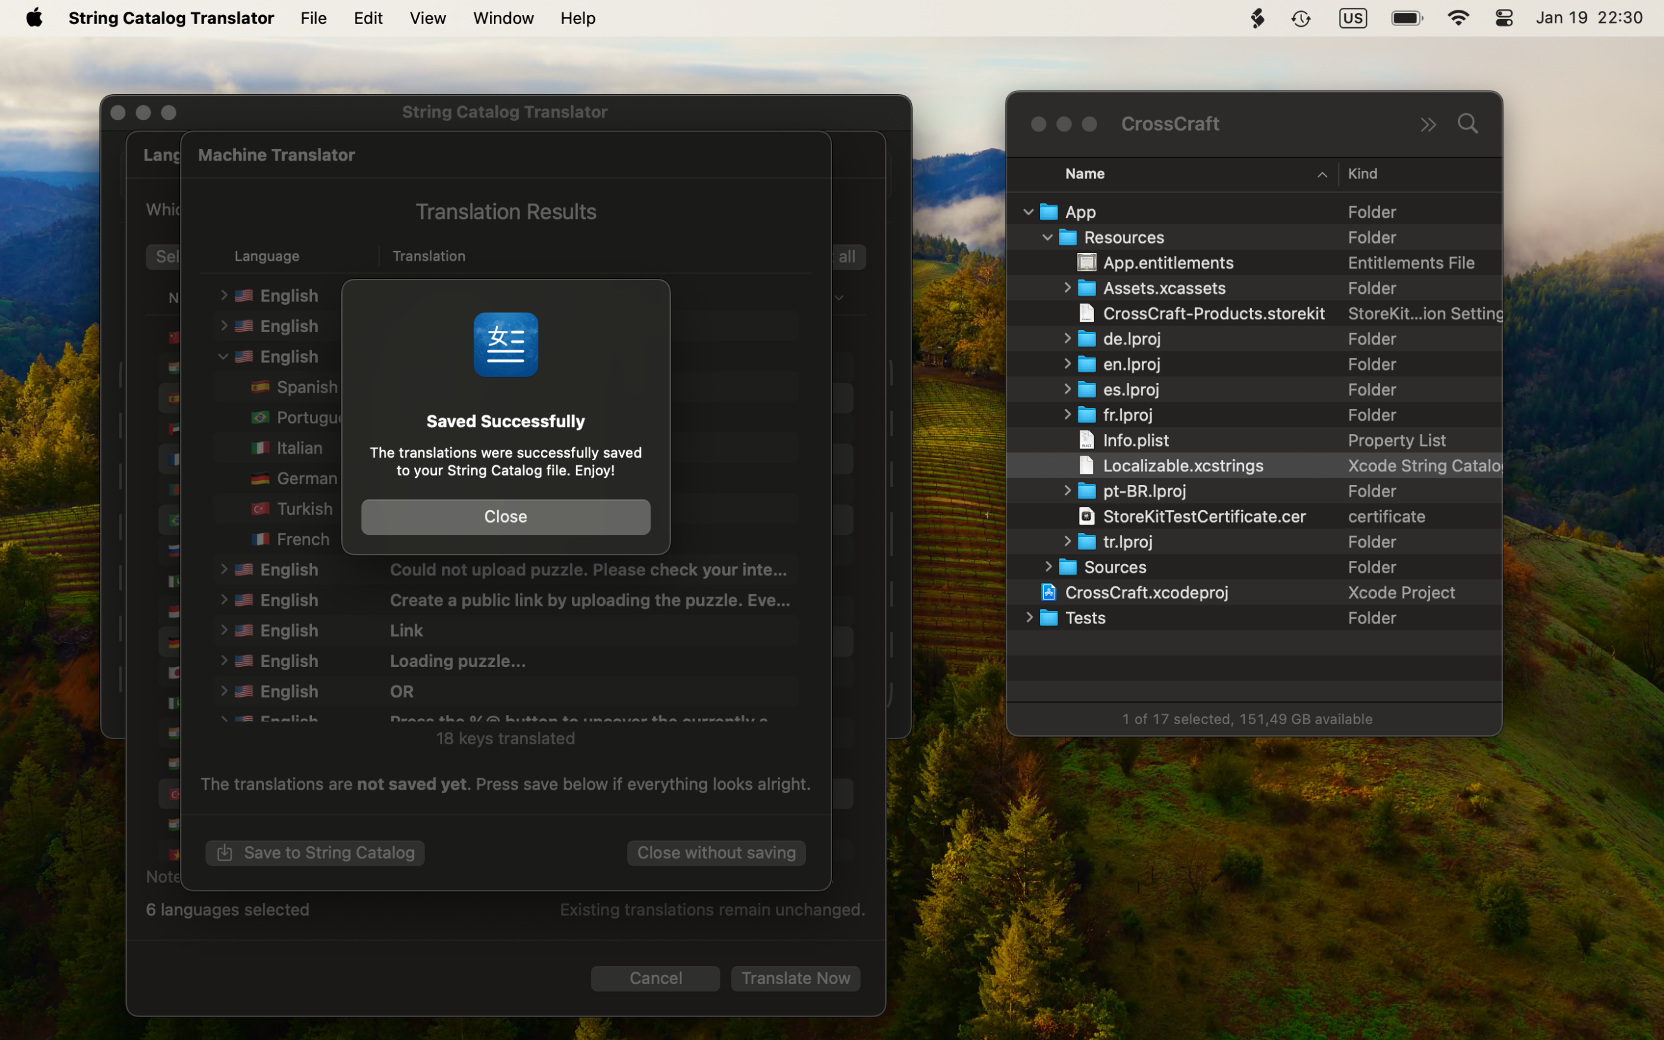Click Save to String Catalog button
The width and height of the screenshot is (1664, 1040).
pos(315,853)
